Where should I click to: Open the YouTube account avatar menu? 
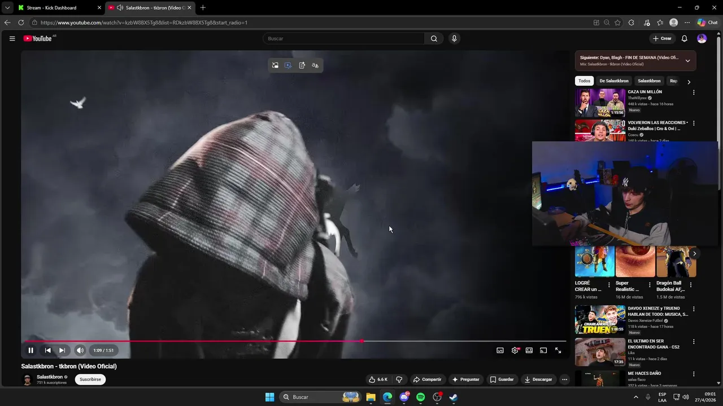click(702, 38)
